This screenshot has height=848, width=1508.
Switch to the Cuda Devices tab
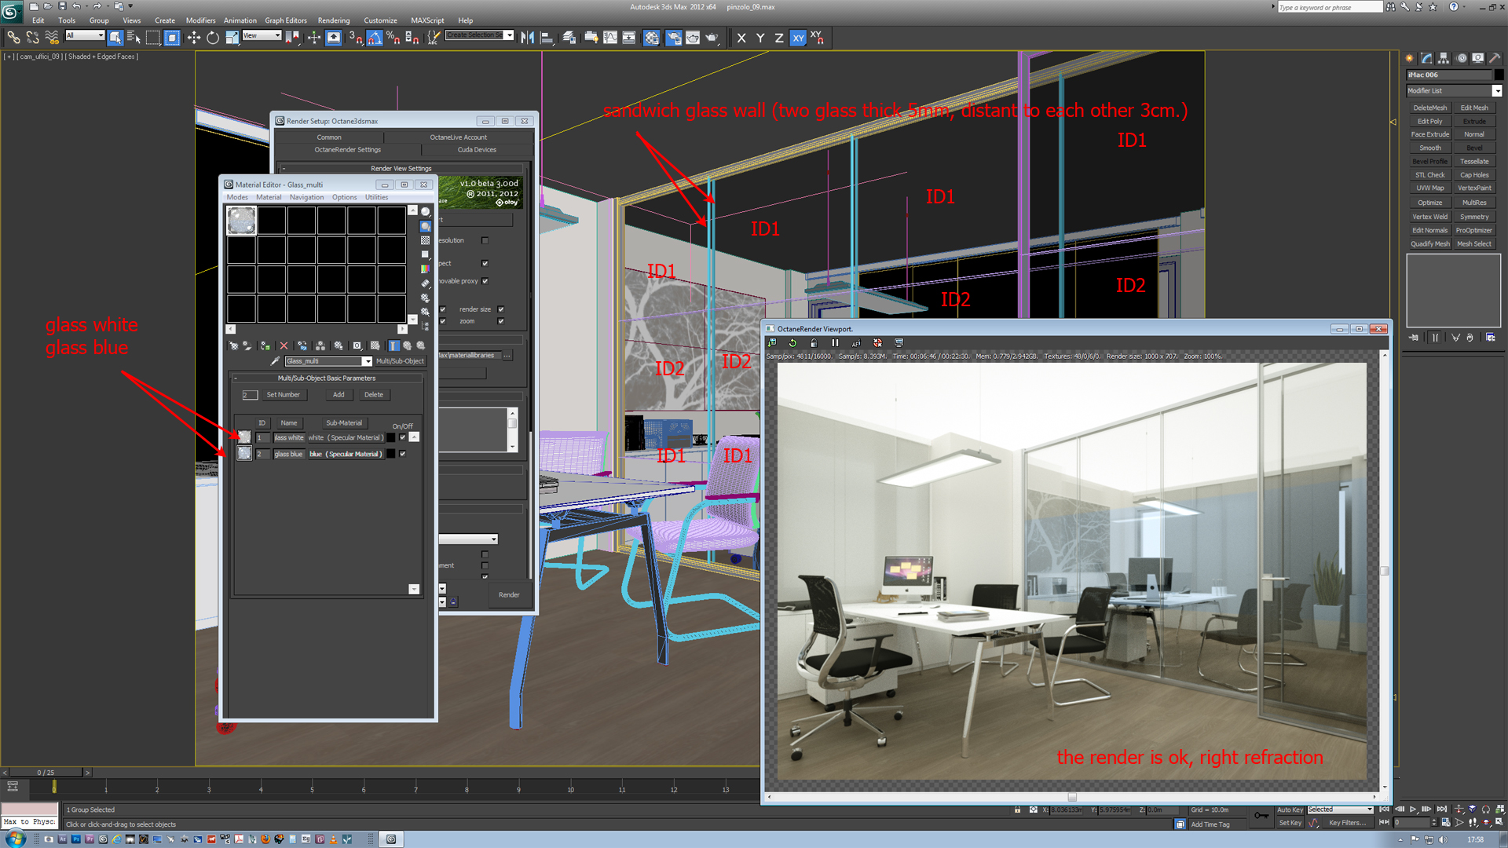[x=477, y=150]
